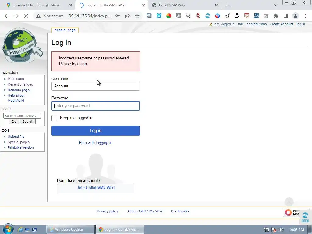The width and height of the screenshot is (312, 234).
Task: Open Help about MediaWiki link
Action: pos(16,98)
